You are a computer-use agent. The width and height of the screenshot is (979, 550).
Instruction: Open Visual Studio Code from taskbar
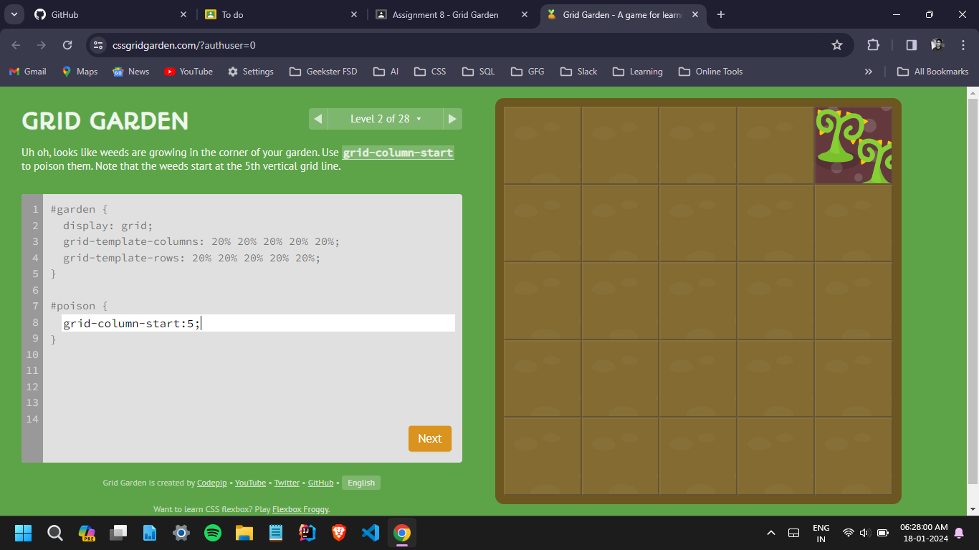370,533
